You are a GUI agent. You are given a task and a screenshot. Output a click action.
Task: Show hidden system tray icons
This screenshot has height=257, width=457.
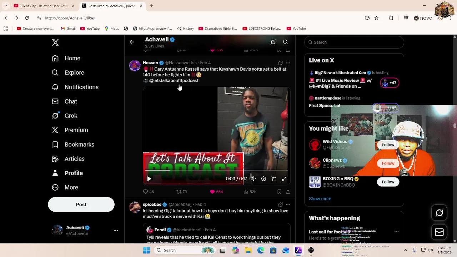tap(405, 250)
